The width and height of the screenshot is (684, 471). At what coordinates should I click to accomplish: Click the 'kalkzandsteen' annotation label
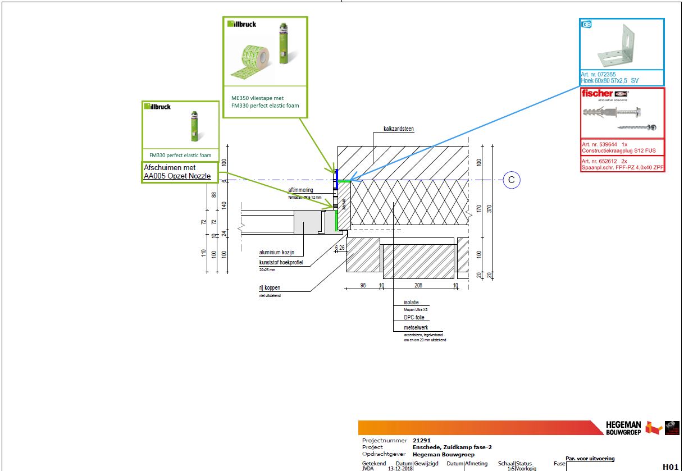point(398,129)
